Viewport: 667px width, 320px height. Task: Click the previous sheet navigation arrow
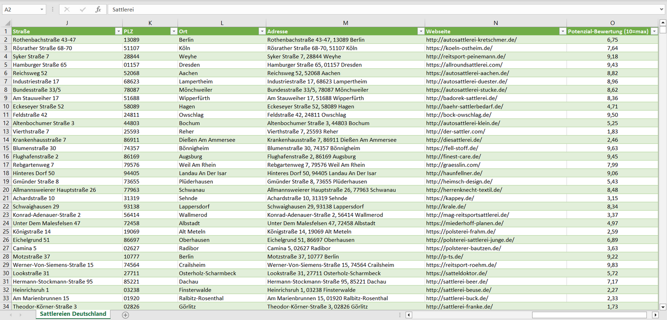[11, 315]
